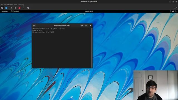
Task: Open the Terminal search
Action: point(82,26)
